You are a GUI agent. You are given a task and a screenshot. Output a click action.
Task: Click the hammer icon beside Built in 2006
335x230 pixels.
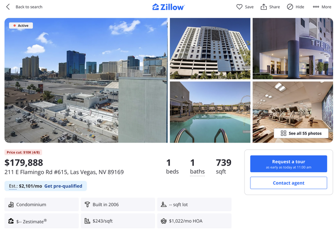pyautogui.click(x=87, y=204)
